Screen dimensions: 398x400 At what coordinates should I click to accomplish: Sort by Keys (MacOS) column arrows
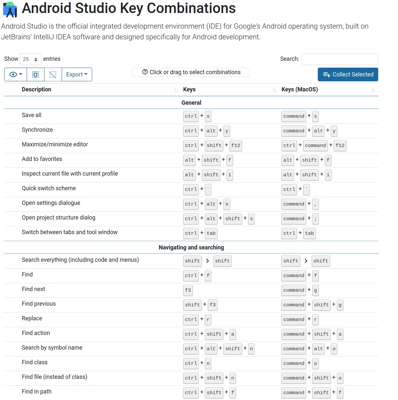[373, 90]
